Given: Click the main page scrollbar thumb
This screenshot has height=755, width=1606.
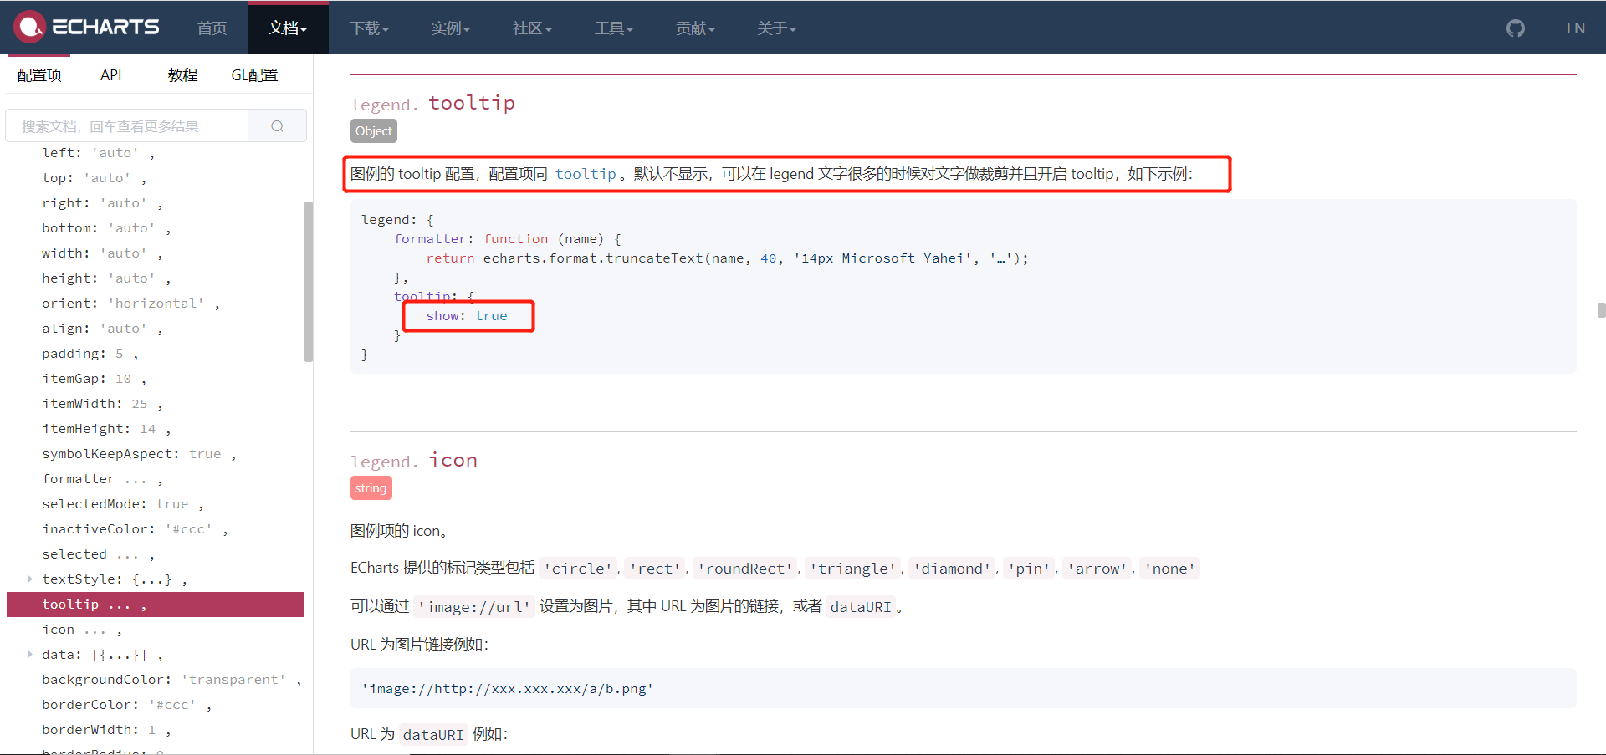Looking at the screenshot, I should click(1601, 310).
